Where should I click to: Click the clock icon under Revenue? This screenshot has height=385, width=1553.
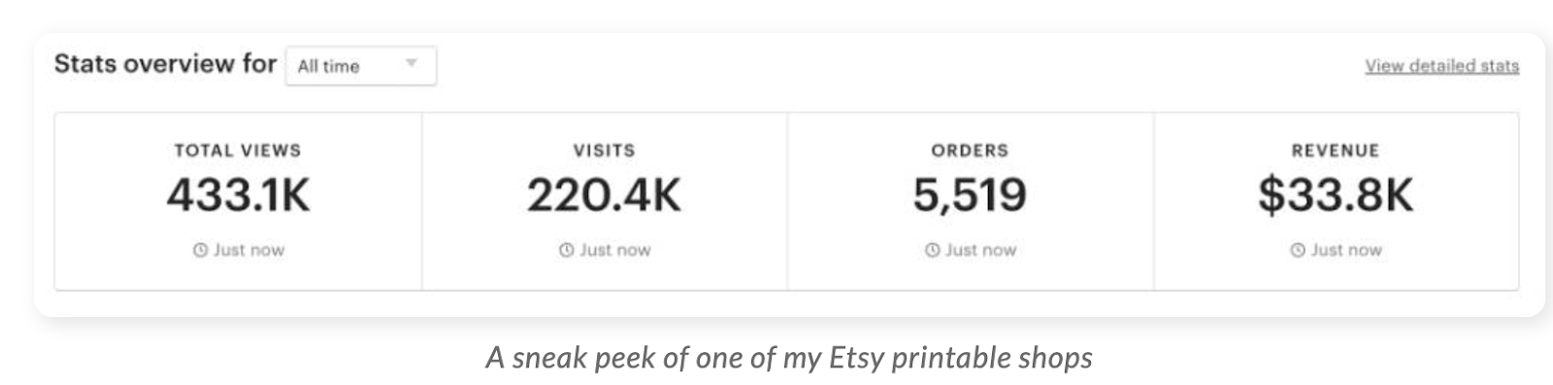1298,250
